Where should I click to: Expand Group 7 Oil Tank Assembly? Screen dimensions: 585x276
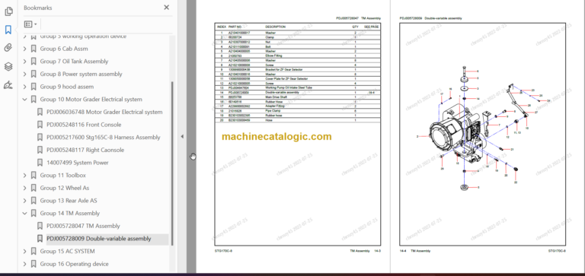click(x=25, y=61)
